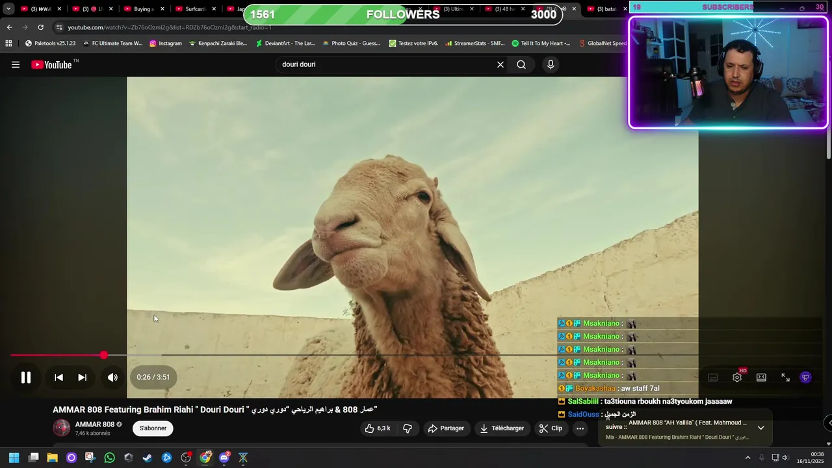Open the DeviantArt bookmark
Image resolution: width=832 pixels, height=468 pixels.
[x=285, y=44]
